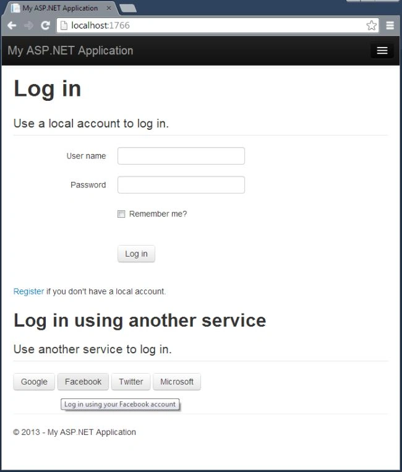Focus the localhost:1766 address bar
Screen dimensions: 402x472
pos(217,25)
